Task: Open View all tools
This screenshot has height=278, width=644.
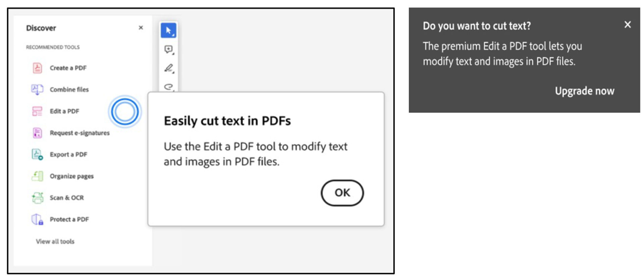Action: 55,241
